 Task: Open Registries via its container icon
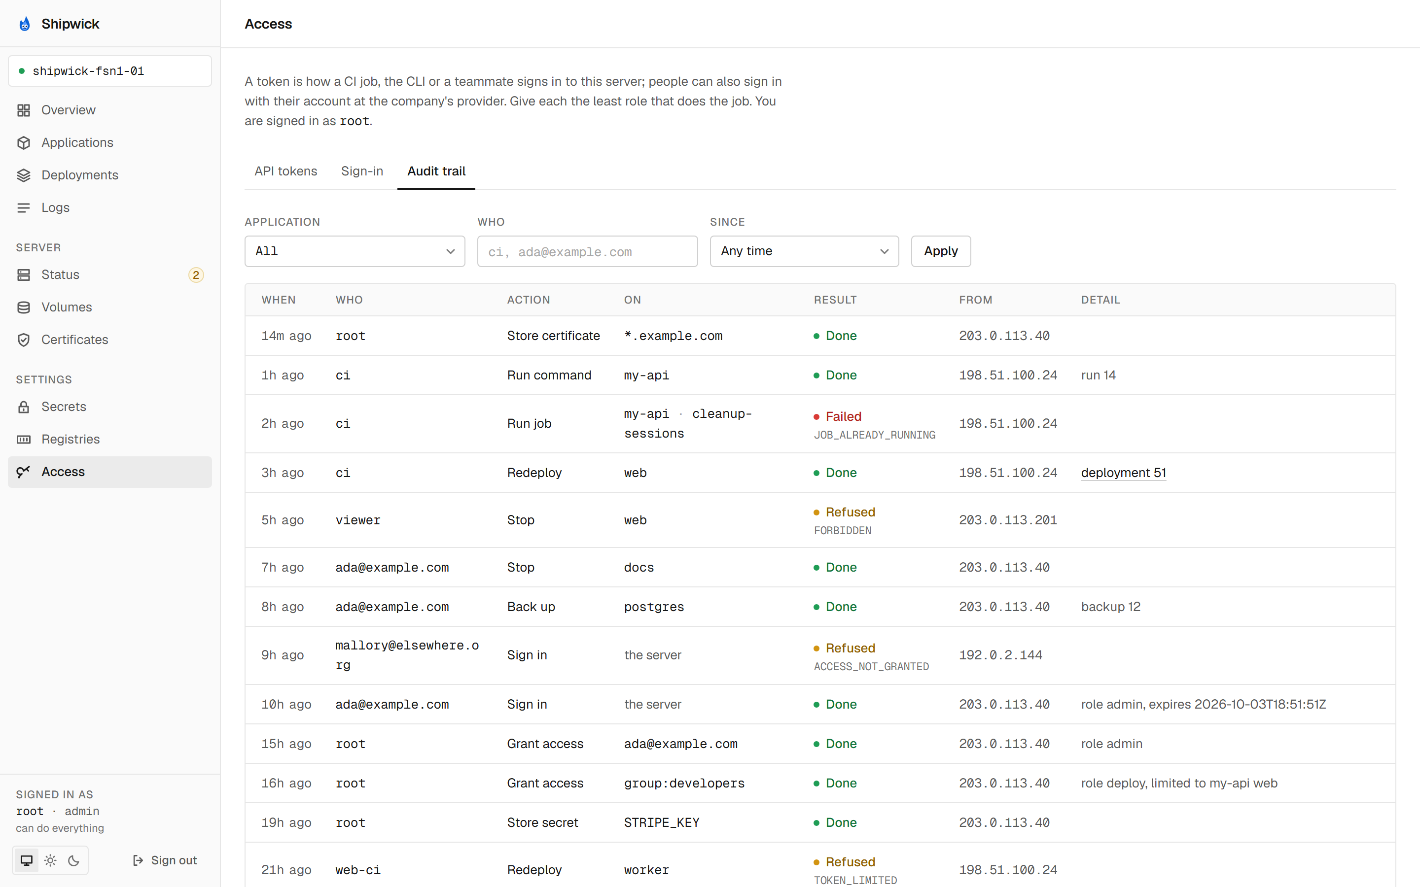24,440
